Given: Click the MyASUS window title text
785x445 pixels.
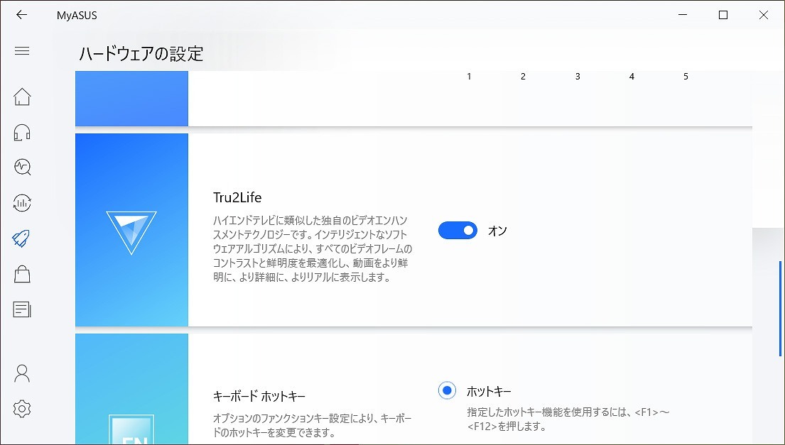Looking at the screenshot, I should coord(77,16).
